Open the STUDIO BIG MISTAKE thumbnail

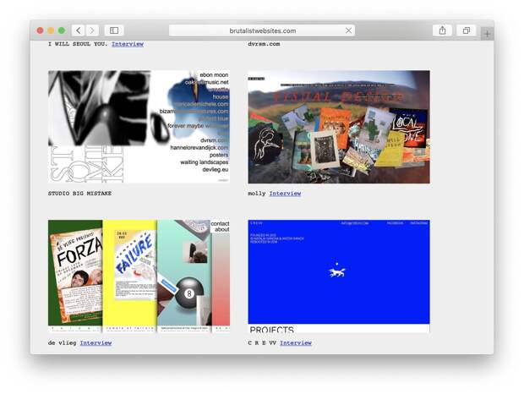[x=139, y=127]
